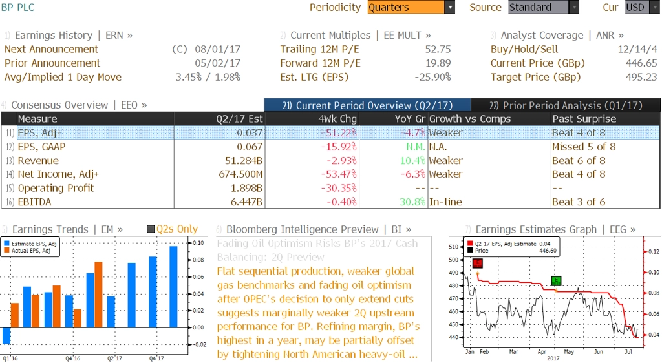Click the green E earnings marker
This screenshot has height=363, width=662.
pos(556,280)
